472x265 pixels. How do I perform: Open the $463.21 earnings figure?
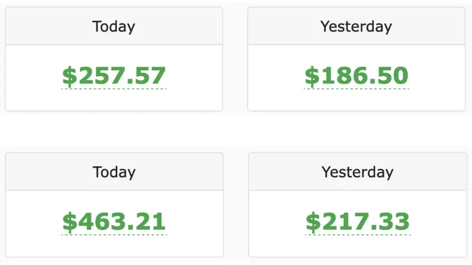pos(114,221)
